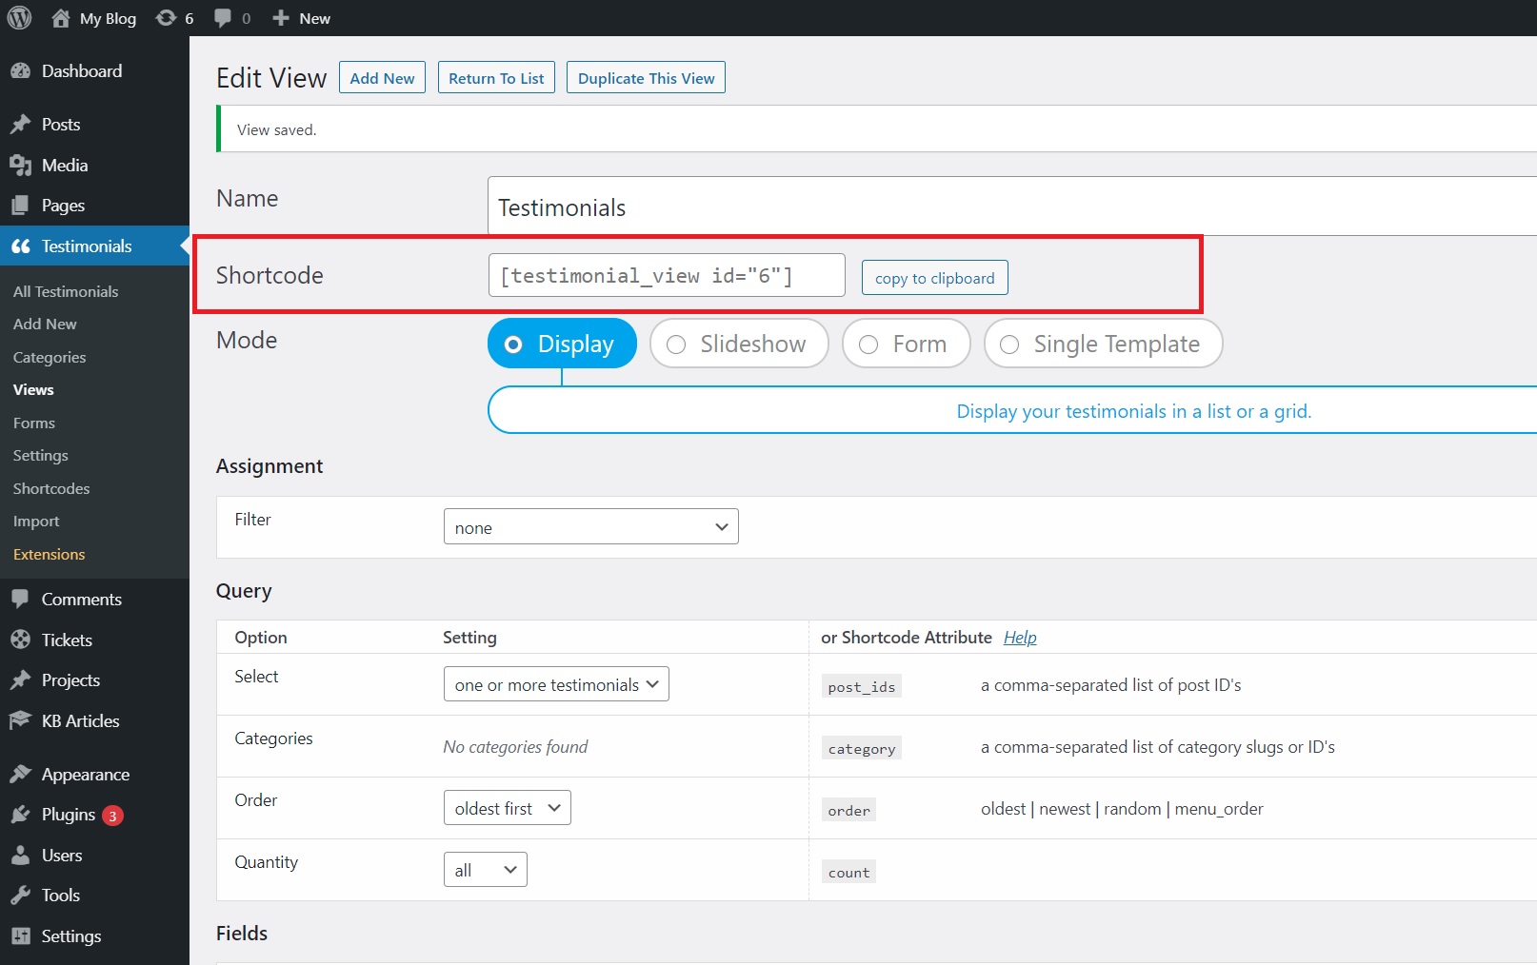This screenshot has width=1537, height=965.
Task: Open the Filter dropdown set to none
Action: point(591,527)
